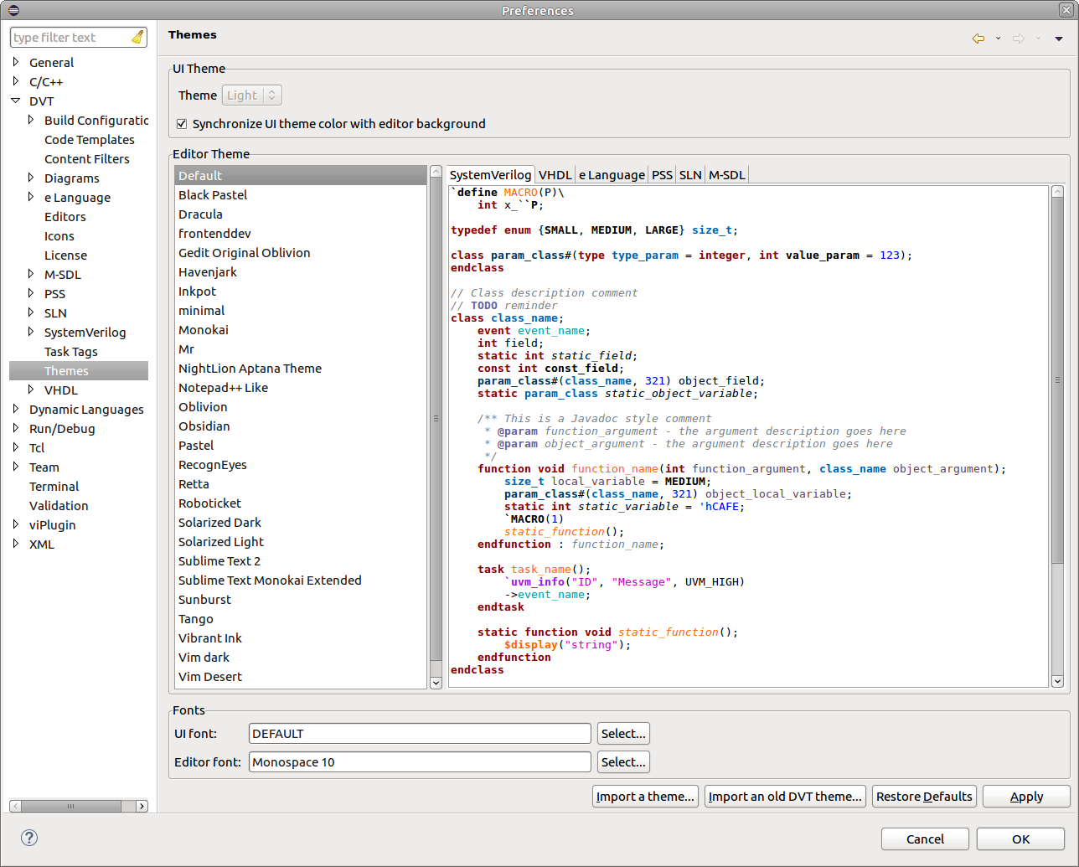Expand the SystemVerilog preferences node
The image size is (1079, 867).
[32, 332]
